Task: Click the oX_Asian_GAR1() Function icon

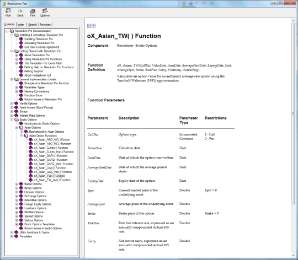Action: click(30, 156)
